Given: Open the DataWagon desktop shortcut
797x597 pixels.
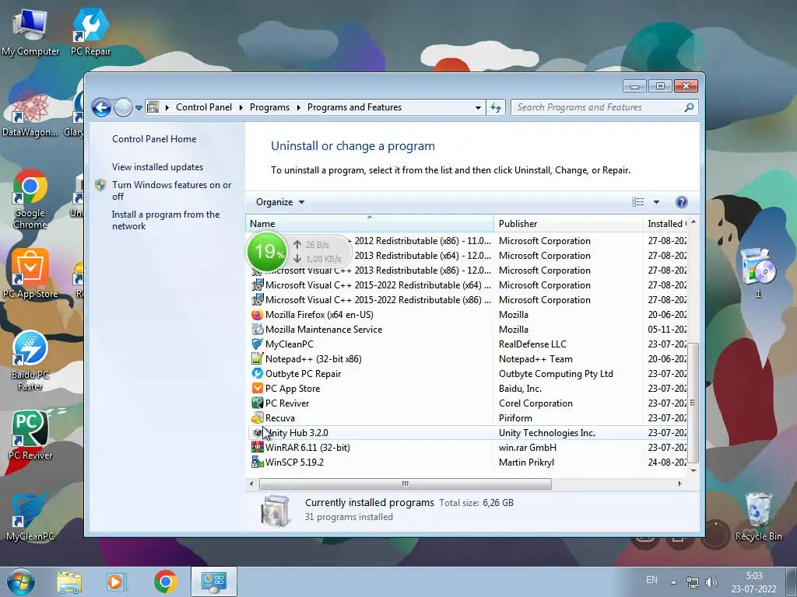Looking at the screenshot, I should 30,113.
